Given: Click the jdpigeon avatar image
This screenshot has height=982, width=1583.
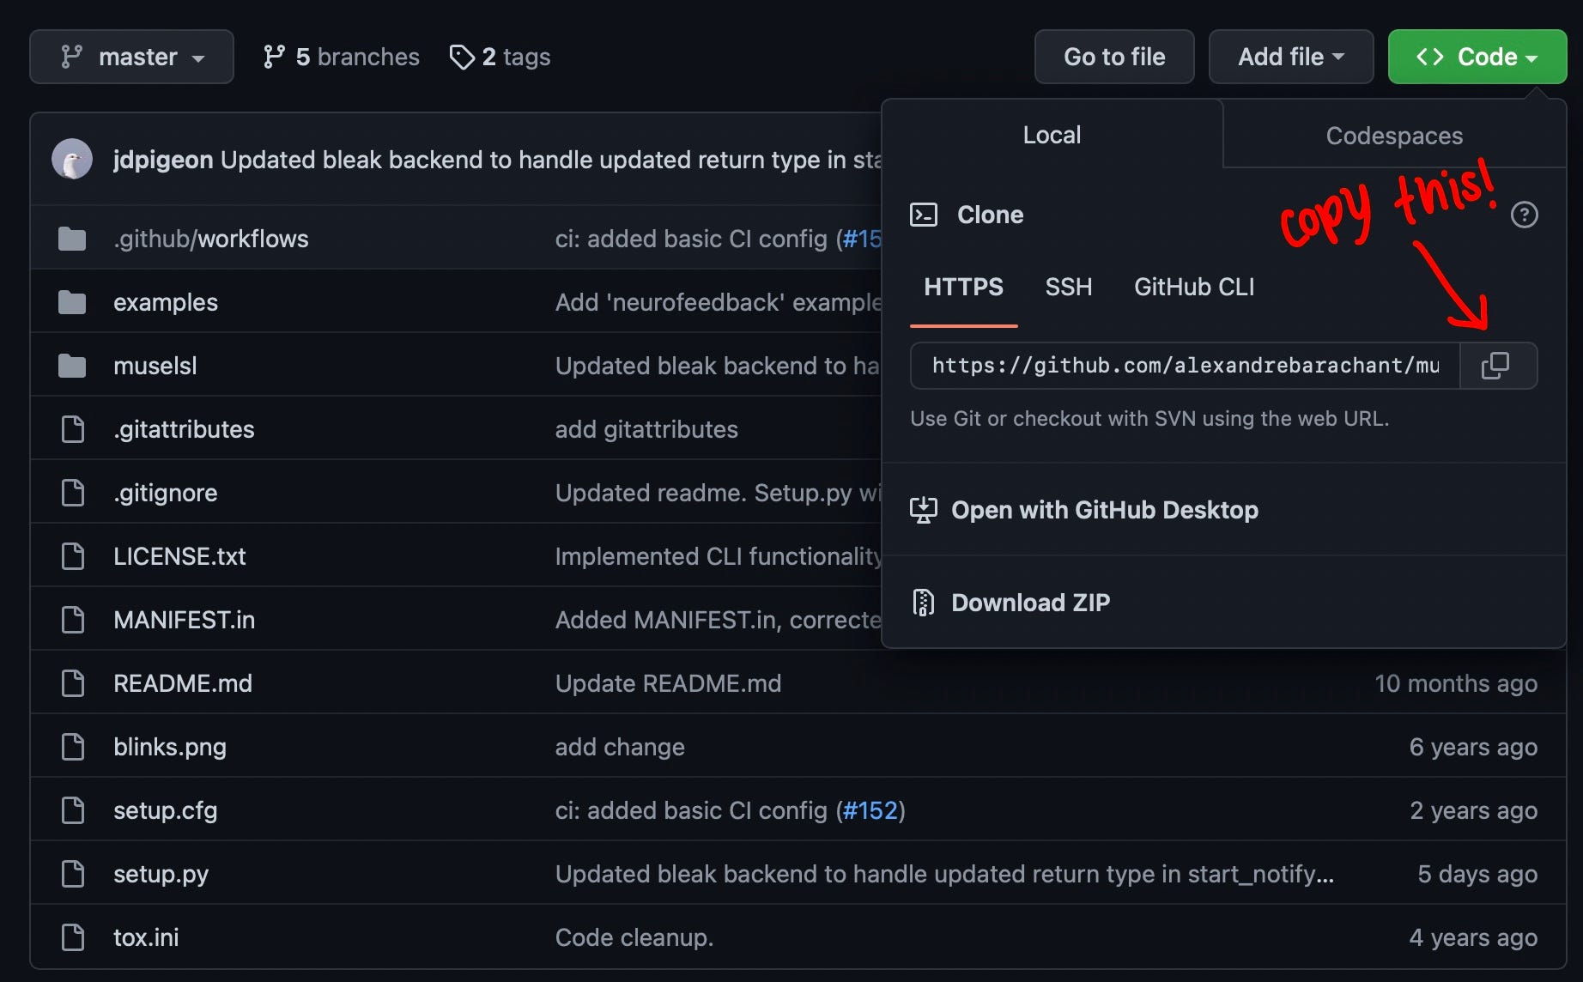Looking at the screenshot, I should (72, 160).
